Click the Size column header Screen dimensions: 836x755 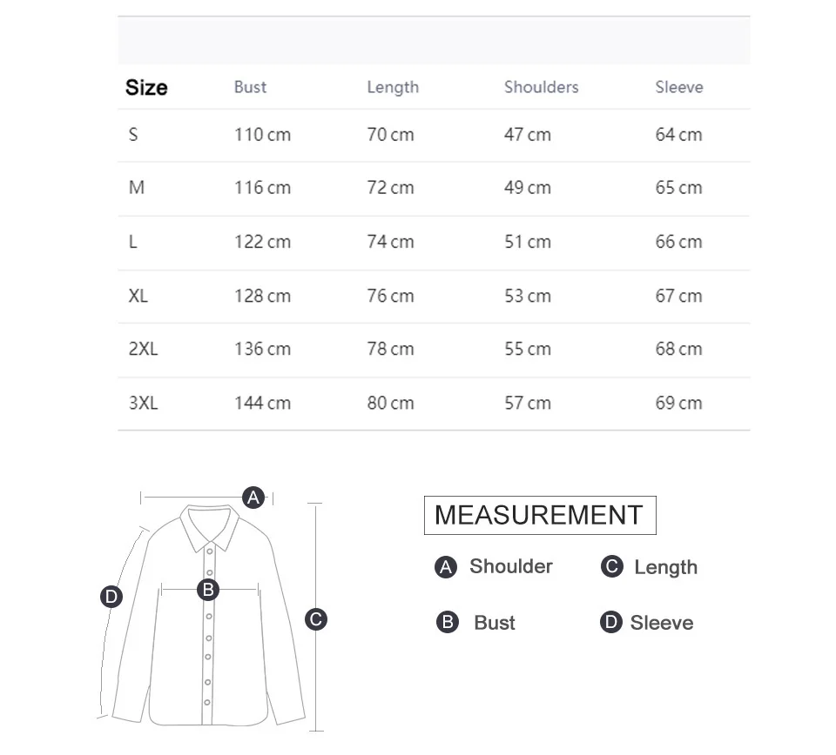click(146, 87)
